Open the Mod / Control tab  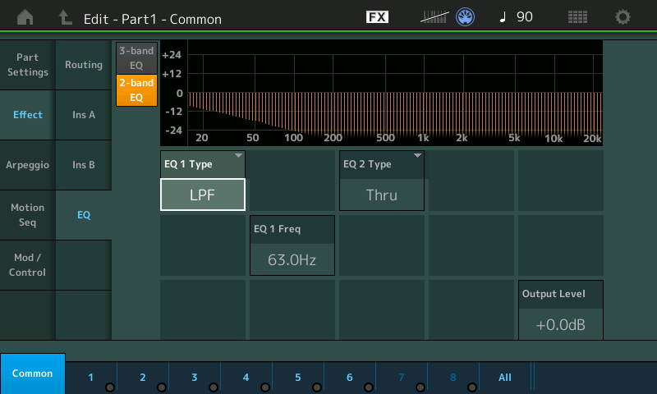tap(28, 265)
